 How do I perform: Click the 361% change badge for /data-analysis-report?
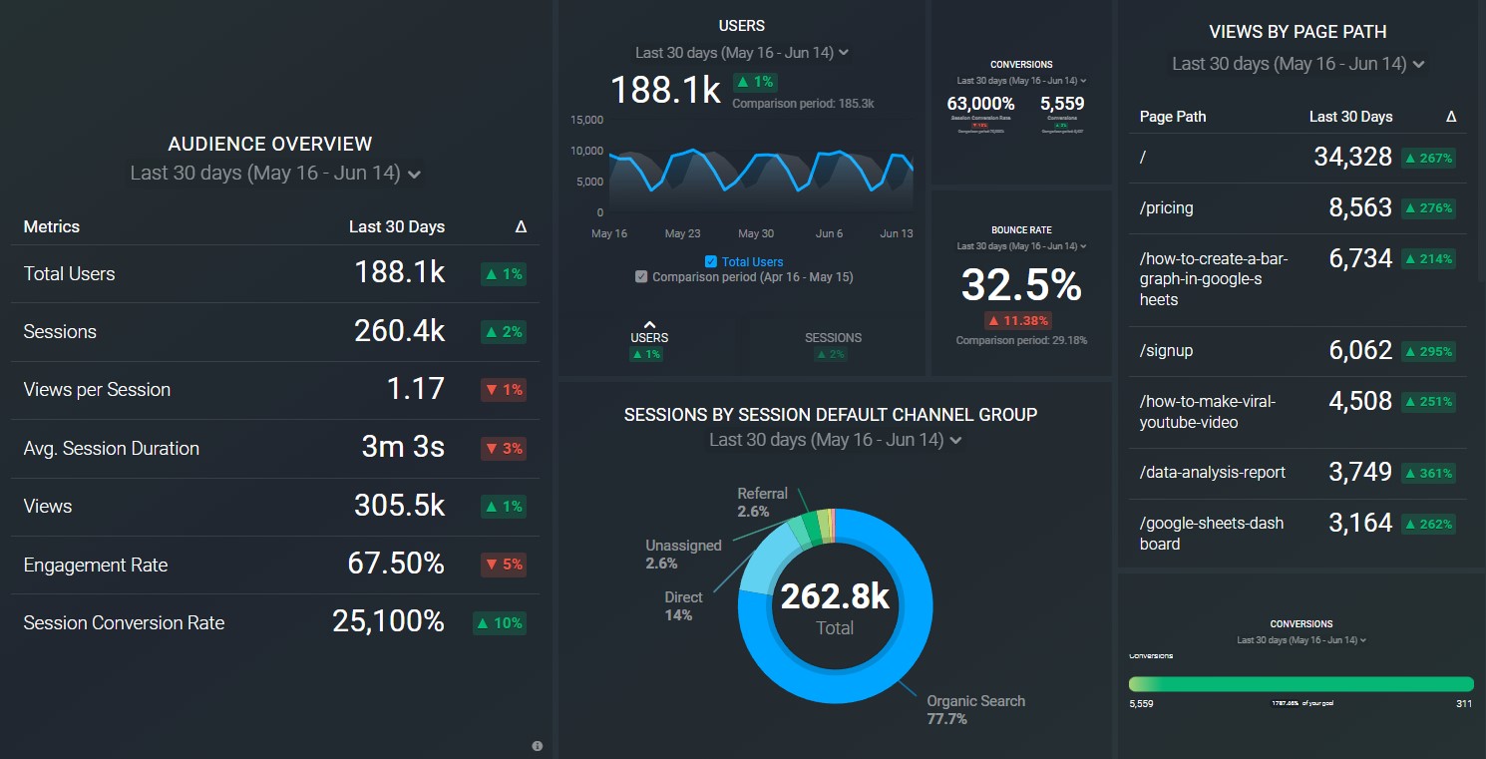coord(1428,473)
